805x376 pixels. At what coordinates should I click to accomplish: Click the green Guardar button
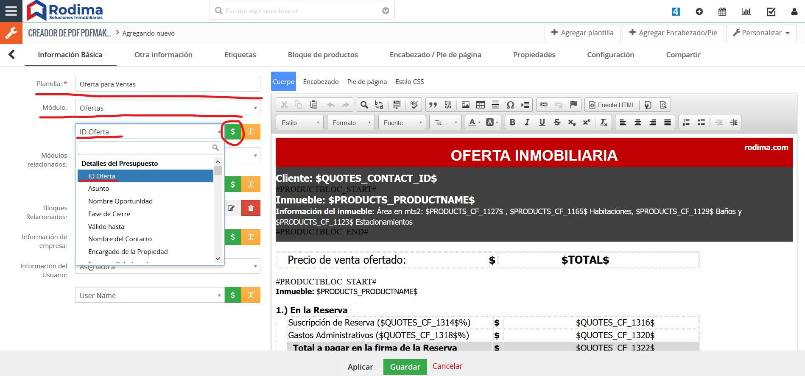click(x=405, y=367)
